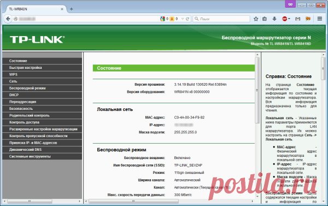This screenshot has width=328, height=206.
Task: Click the Справка: Состояние help heading
Action: click(289, 76)
